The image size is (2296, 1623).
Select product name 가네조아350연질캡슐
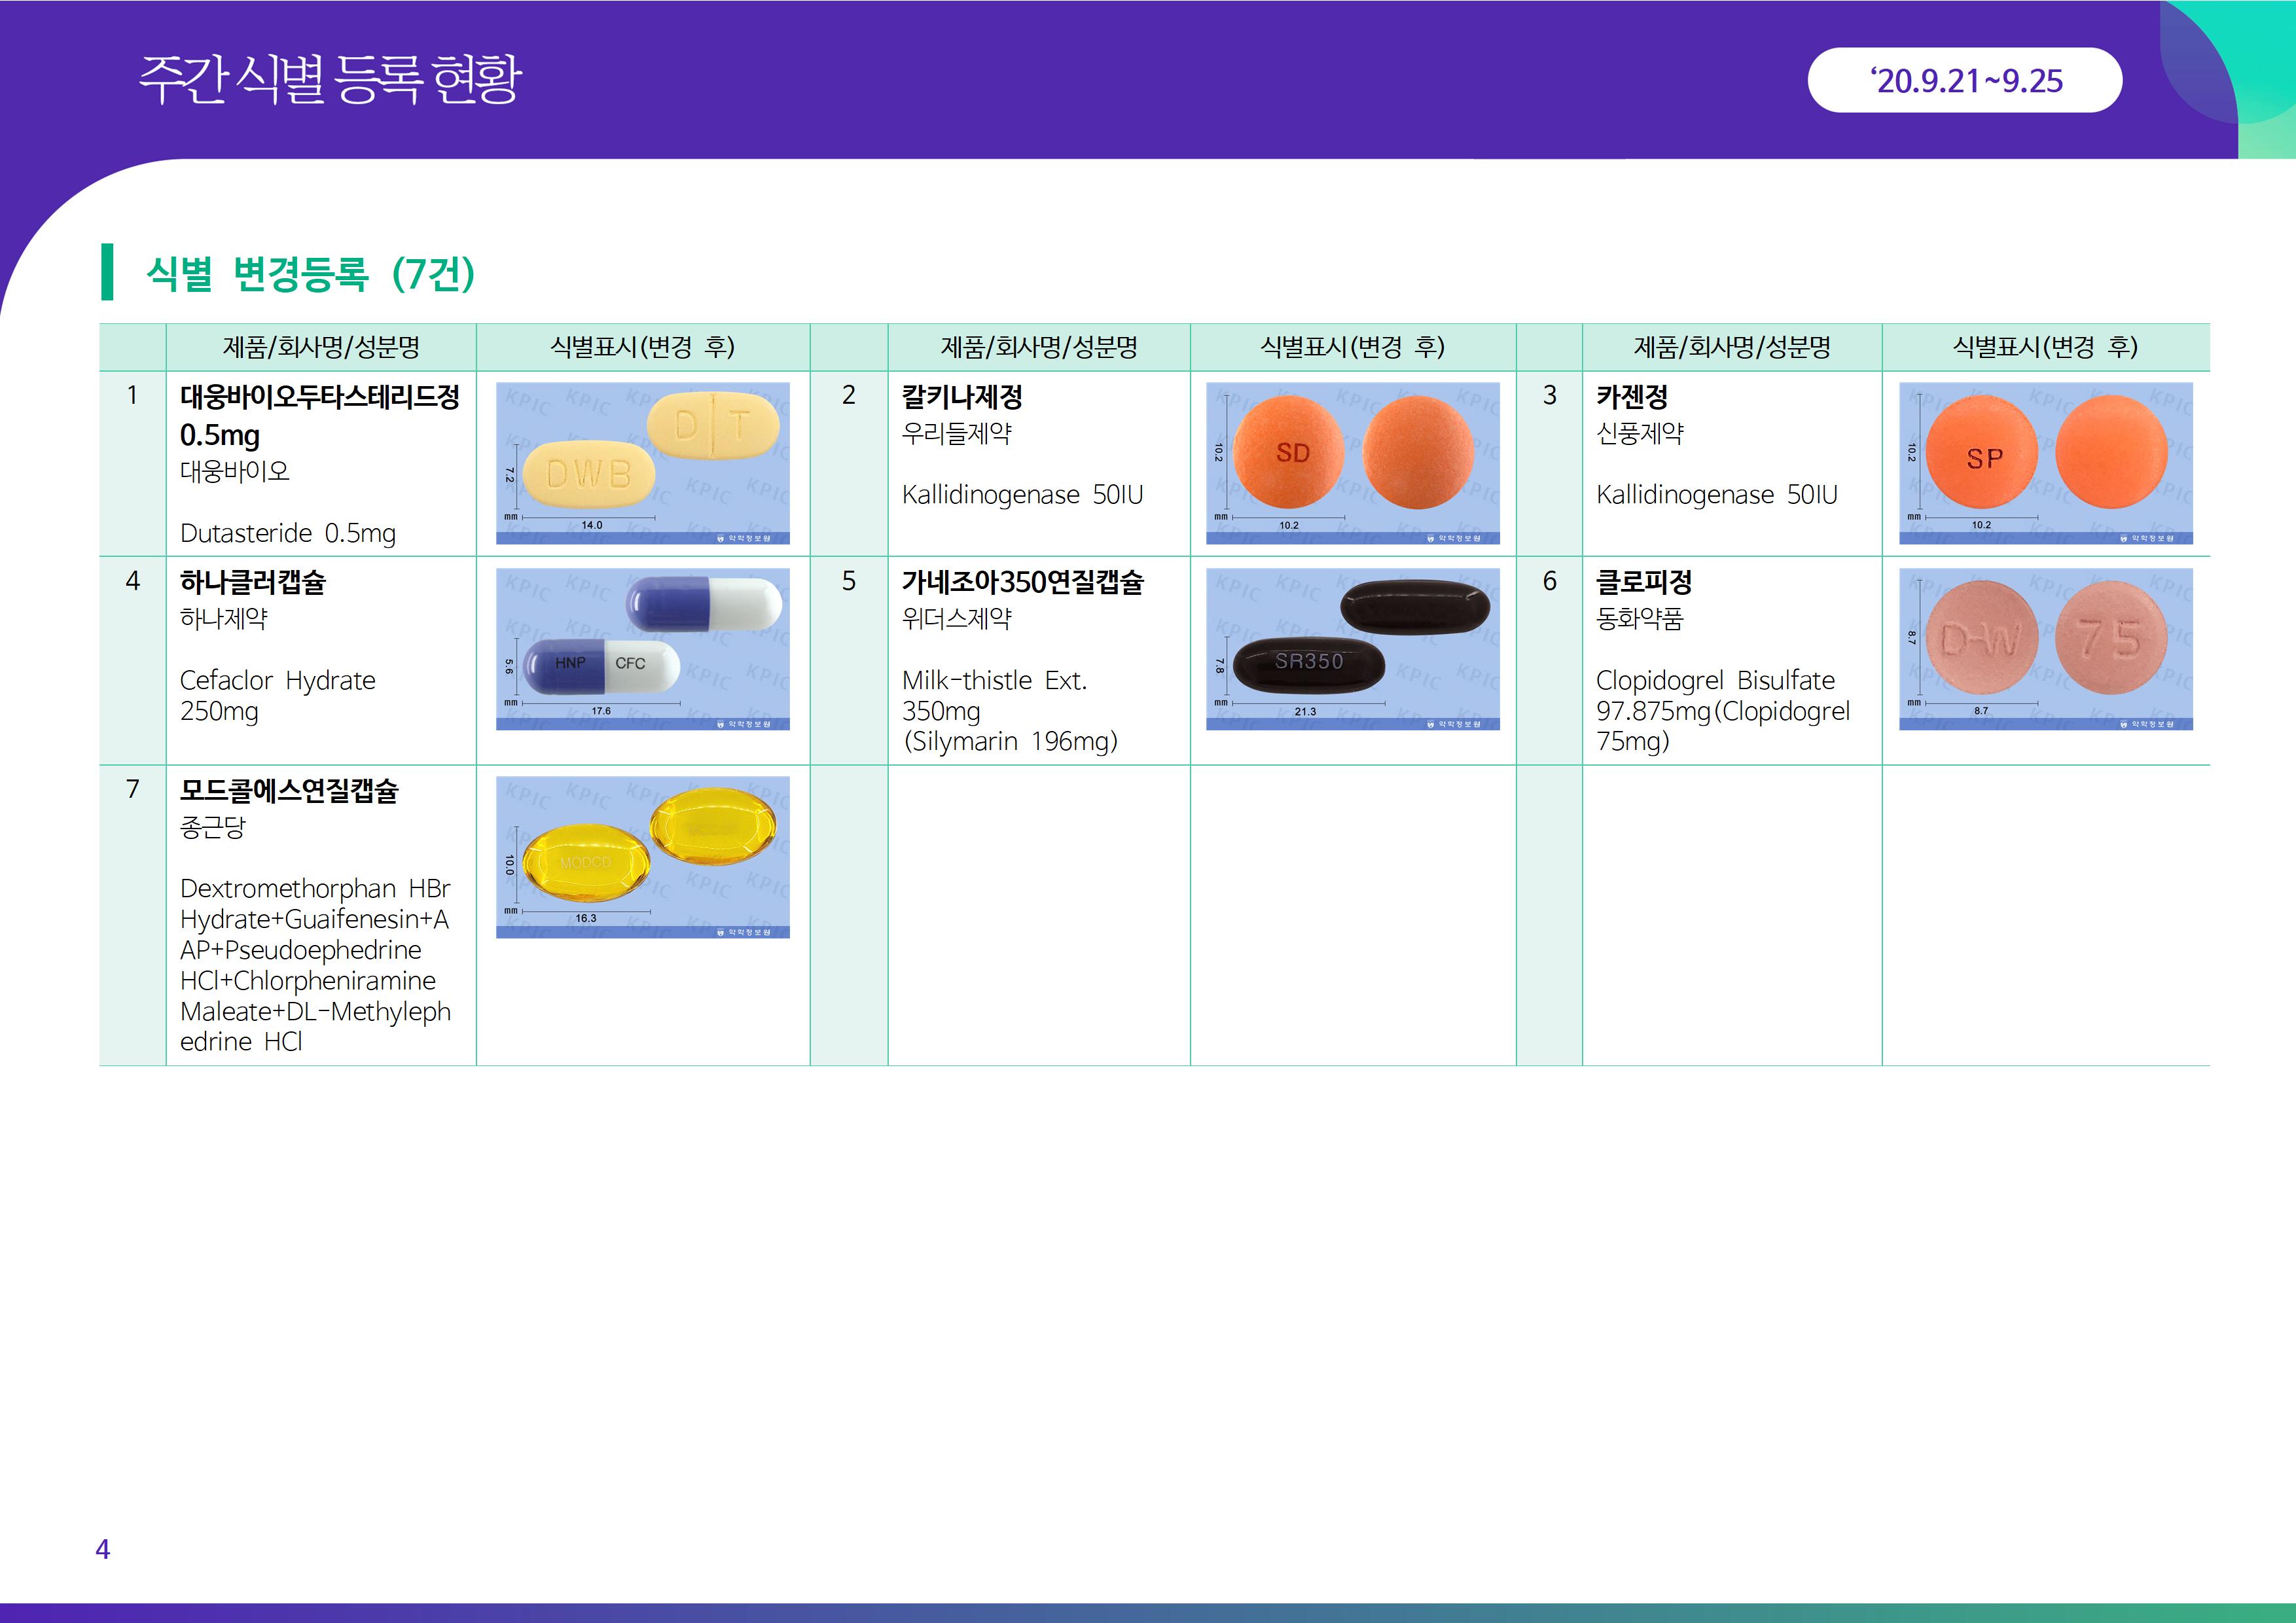(1022, 582)
